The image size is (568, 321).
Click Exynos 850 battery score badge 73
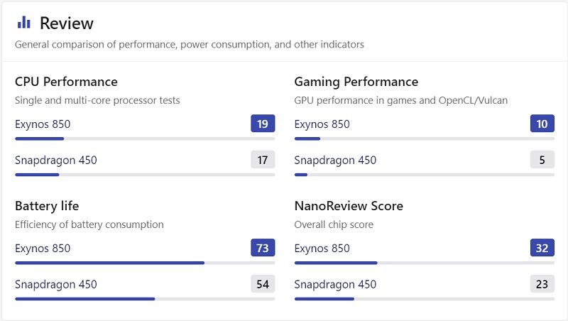263,249
